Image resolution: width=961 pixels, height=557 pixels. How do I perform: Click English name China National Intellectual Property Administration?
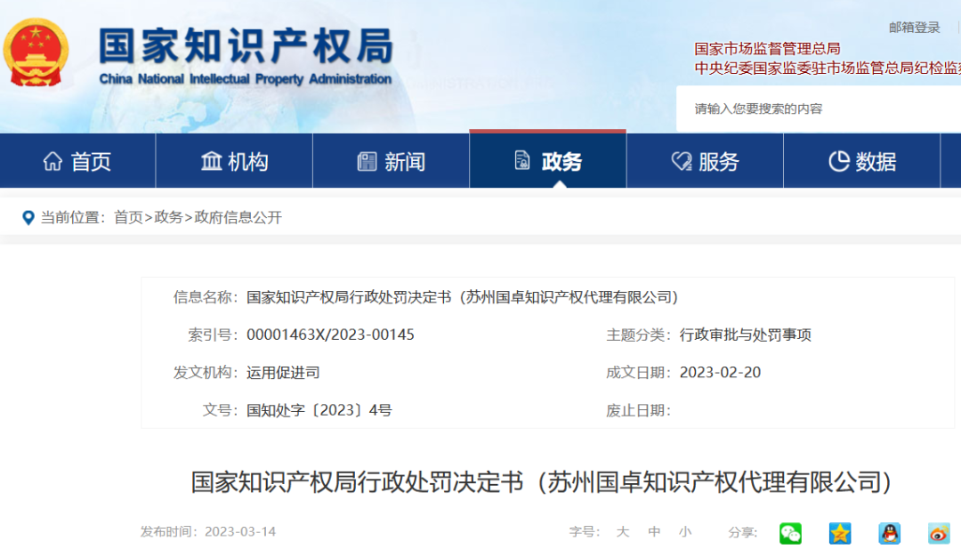(x=246, y=79)
